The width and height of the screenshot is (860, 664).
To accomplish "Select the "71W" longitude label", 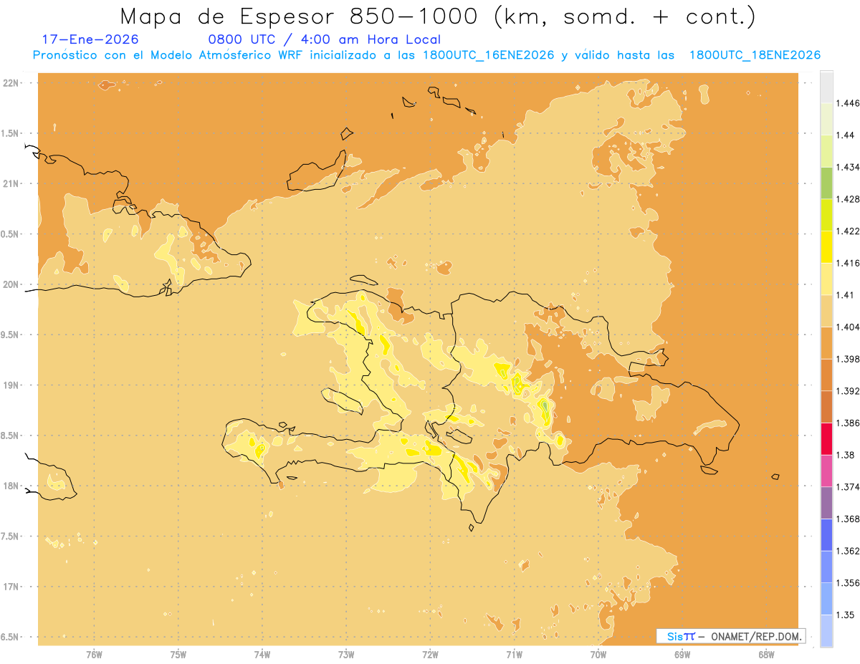I will coord(514,654).
